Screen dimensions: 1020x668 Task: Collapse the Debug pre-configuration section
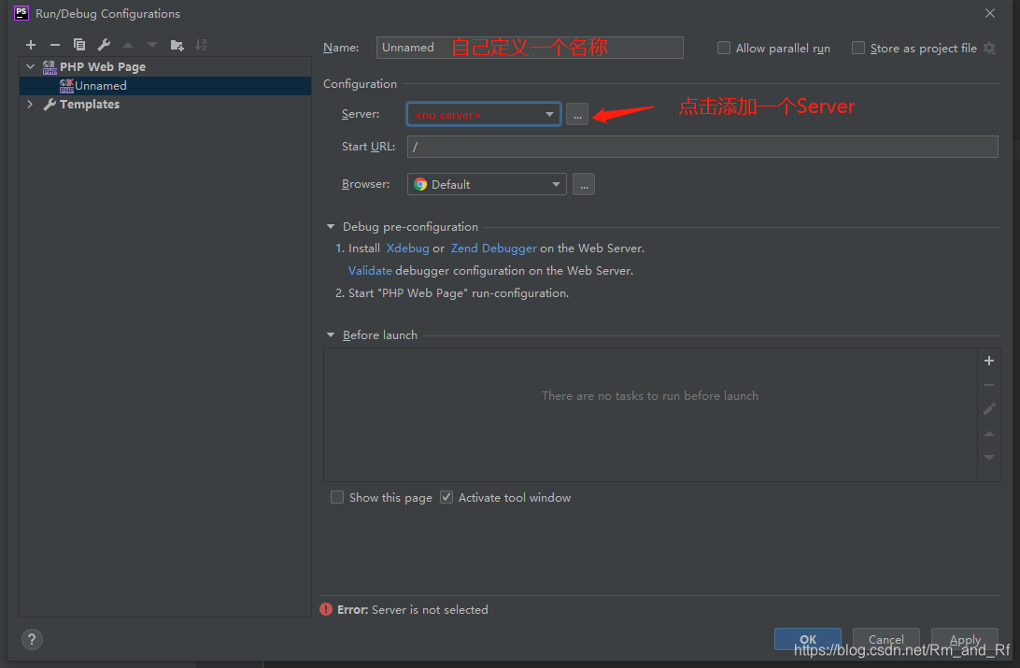(331, 227)
